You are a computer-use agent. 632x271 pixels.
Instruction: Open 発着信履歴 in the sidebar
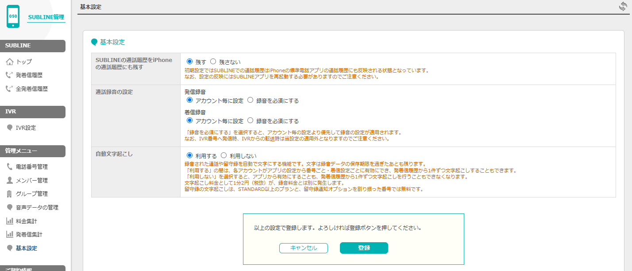click(29, 75)
